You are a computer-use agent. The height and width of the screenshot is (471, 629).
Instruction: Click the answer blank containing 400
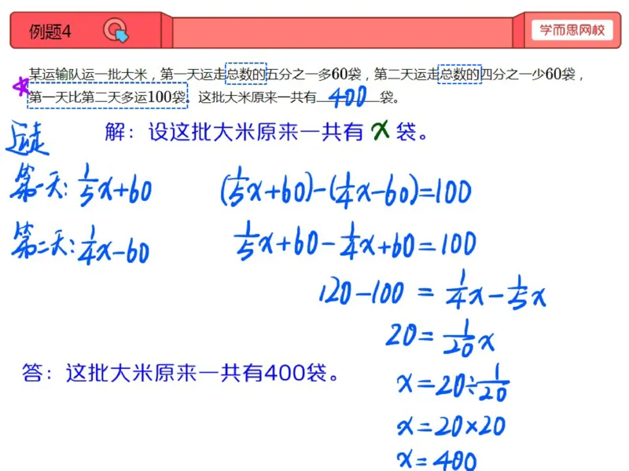[x=348, y=97]
